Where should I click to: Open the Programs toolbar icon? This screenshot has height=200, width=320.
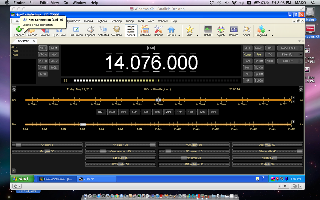click(261, 31)
